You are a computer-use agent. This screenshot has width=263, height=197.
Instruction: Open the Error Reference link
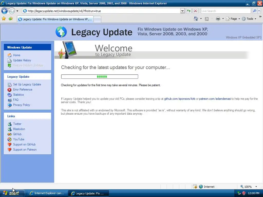(x=23, y=90)
